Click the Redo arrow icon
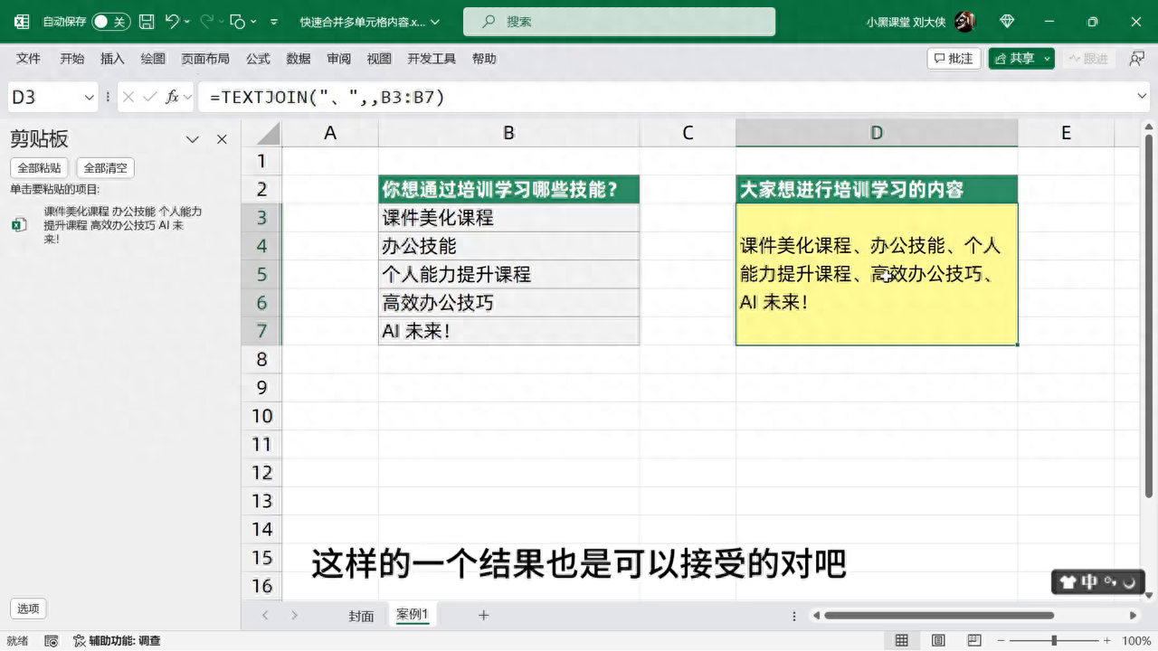Image resolution: width=1158 pixels, height=651 pixels. 206,21
